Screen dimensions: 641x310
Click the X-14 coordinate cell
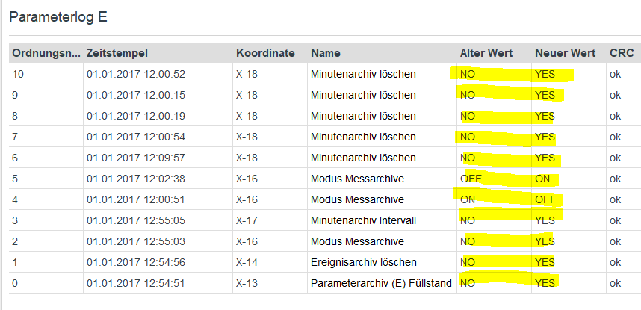tap(247, 262)
